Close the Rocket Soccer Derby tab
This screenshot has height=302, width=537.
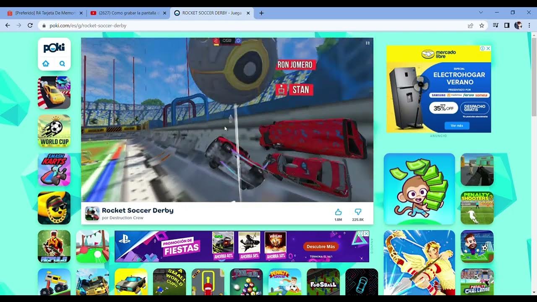pyautogui.click(x=248, y=13)
